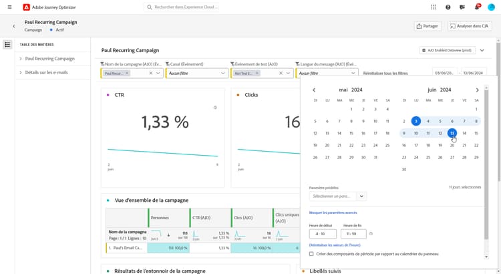Show next month in calendar
Viewport: 501px width, 274px height.
click(x=477, y=90)
